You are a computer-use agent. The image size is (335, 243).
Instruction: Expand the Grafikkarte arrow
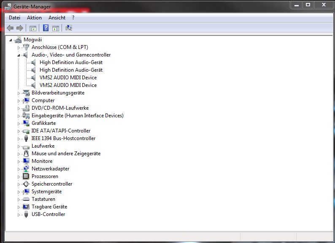coord(19,124)
